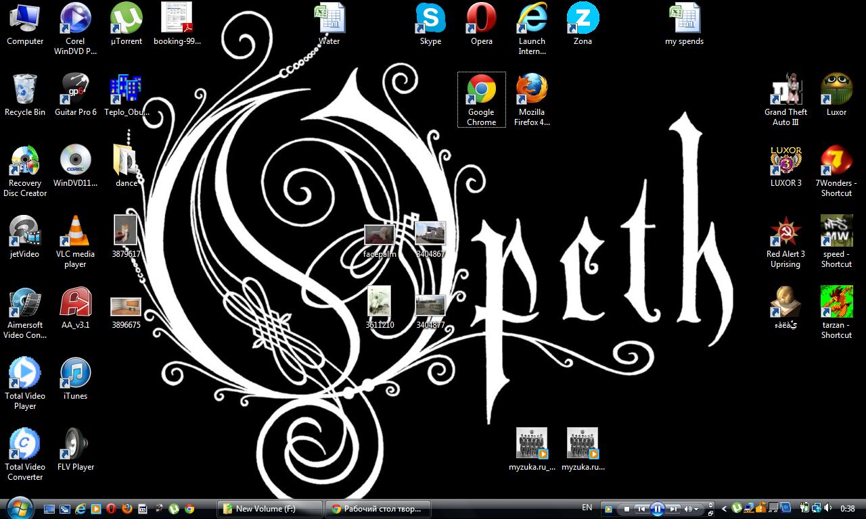This screenshot has height=519, width=866.
Task: Restore the media player from the taskbar
Action: tap(710, 513)
